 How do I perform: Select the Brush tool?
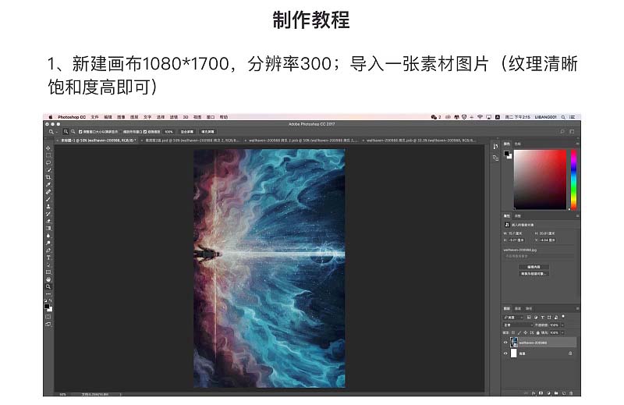[48, 199]
